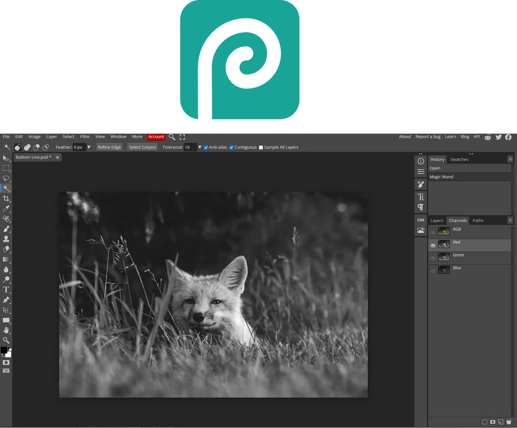This screenshot has width=517, height=428.
Task: Select the Spot Healing Brush tool
Action: [6, 219]
